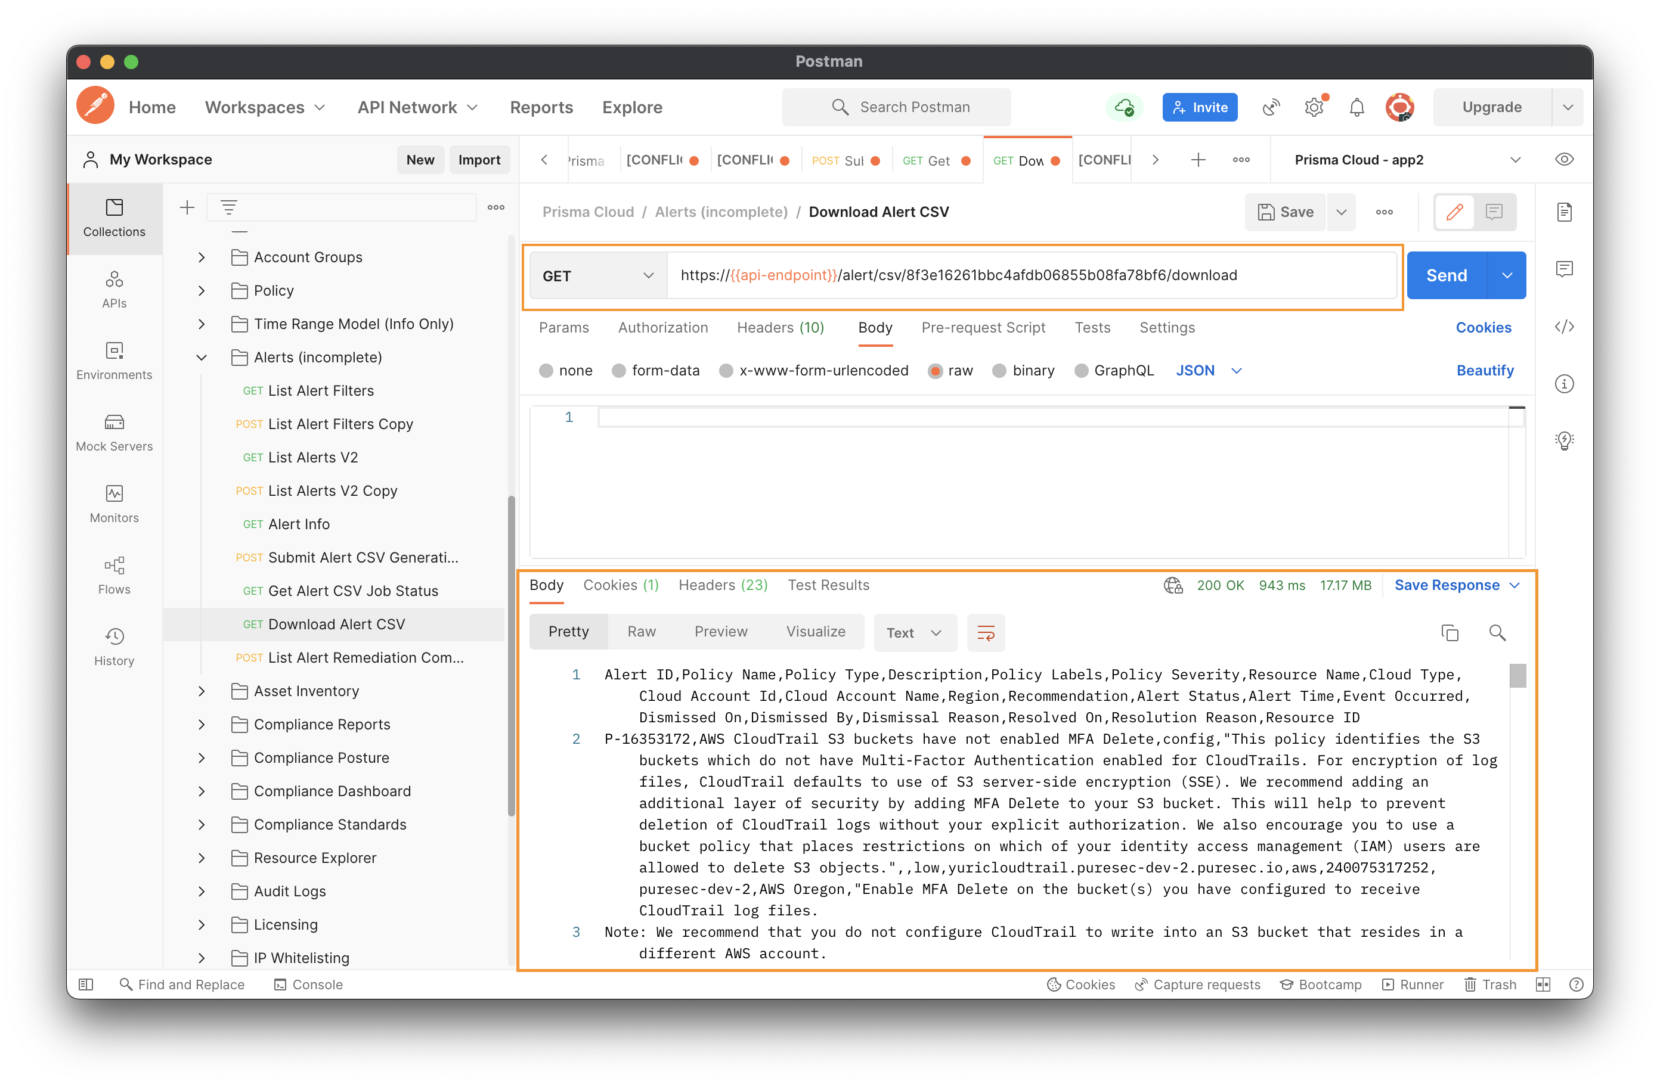Select the GraphQL body type
This screenshot has width=1660, height=1087.
[1081, 370]
